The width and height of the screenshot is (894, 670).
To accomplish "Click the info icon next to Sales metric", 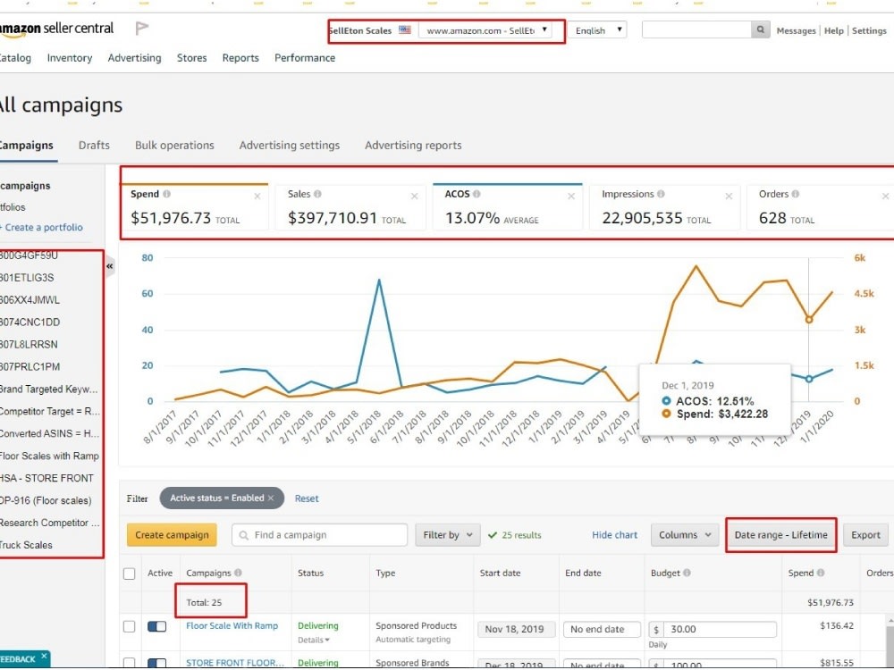I will tap(317, 194).
